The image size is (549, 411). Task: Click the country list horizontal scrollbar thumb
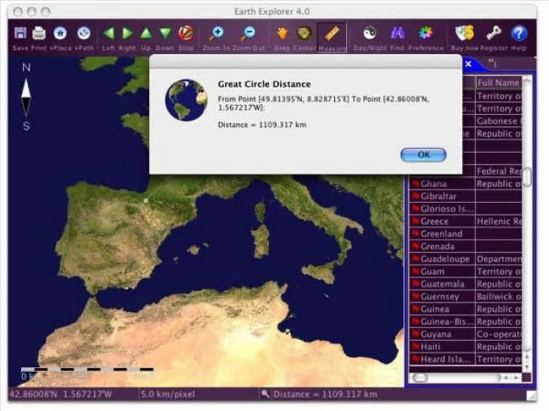pyautogui.click(x=420, y=378)
